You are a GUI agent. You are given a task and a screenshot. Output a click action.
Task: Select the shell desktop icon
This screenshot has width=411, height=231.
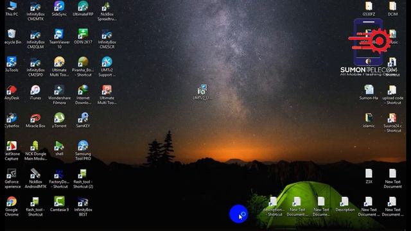tap(59, 148)
